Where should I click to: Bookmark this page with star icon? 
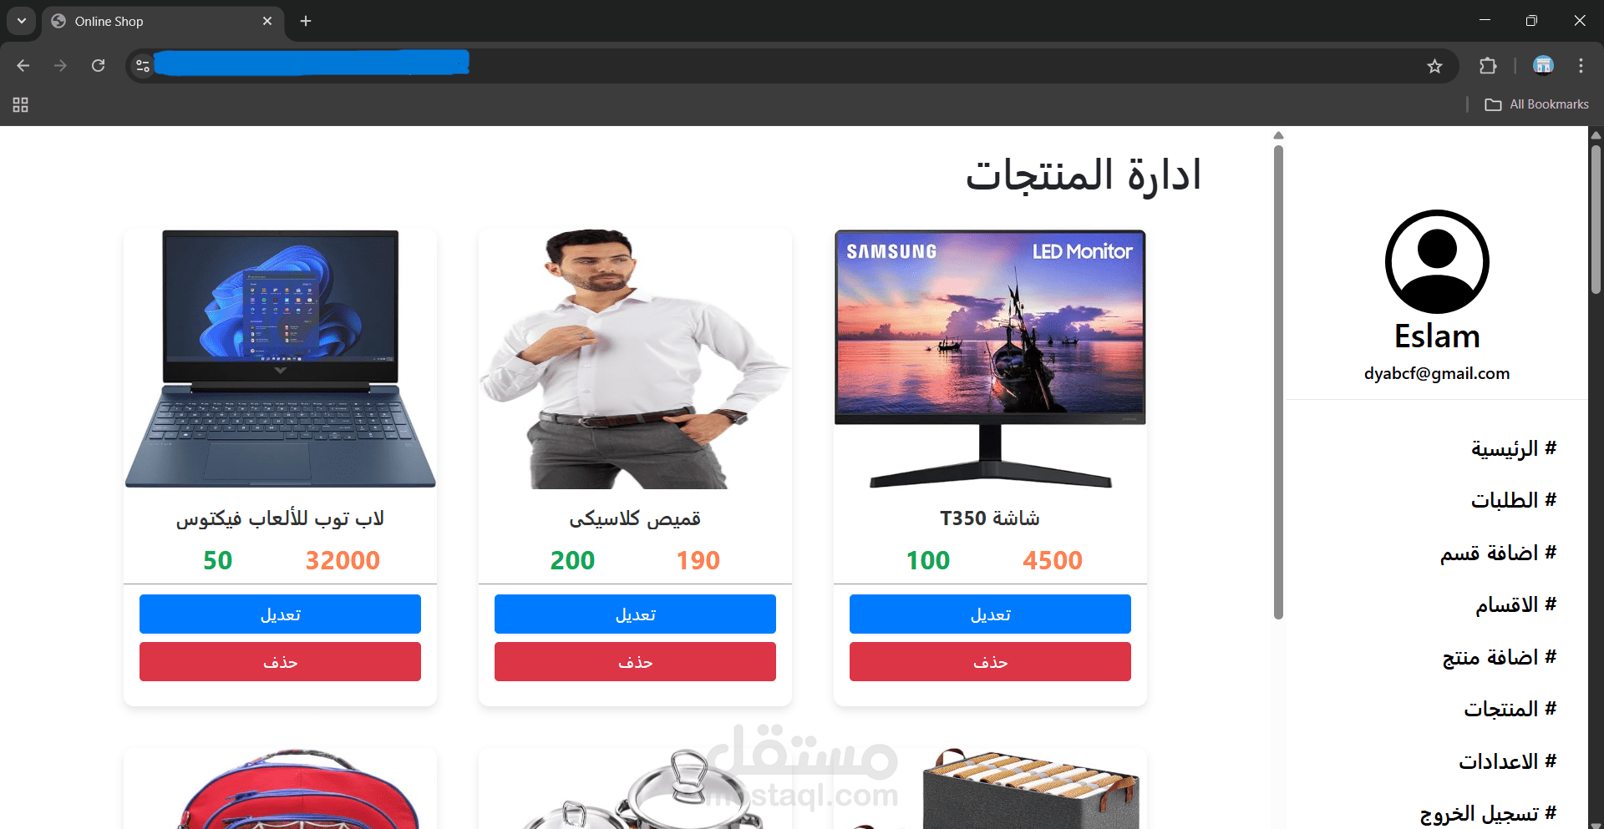point(1434,66)
